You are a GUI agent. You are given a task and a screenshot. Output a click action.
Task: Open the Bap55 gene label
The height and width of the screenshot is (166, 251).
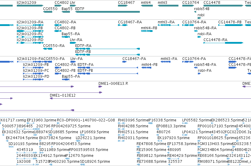coord(67,9)
